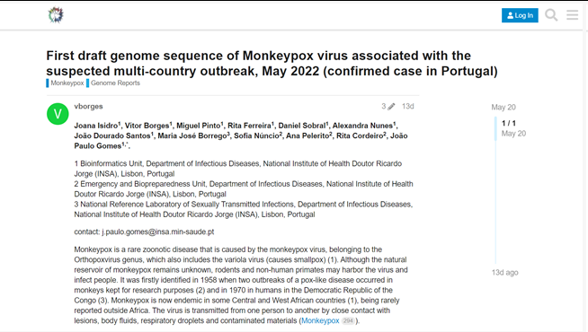588x332 pixels.
Task: Open the Monkeypox category tag
Action: point(65,83)
